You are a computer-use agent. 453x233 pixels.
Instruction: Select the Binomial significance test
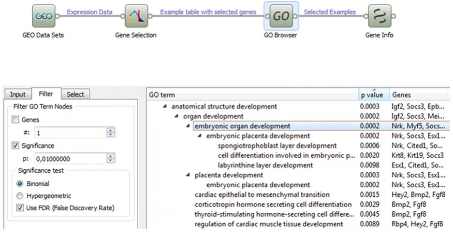[20, 184]
